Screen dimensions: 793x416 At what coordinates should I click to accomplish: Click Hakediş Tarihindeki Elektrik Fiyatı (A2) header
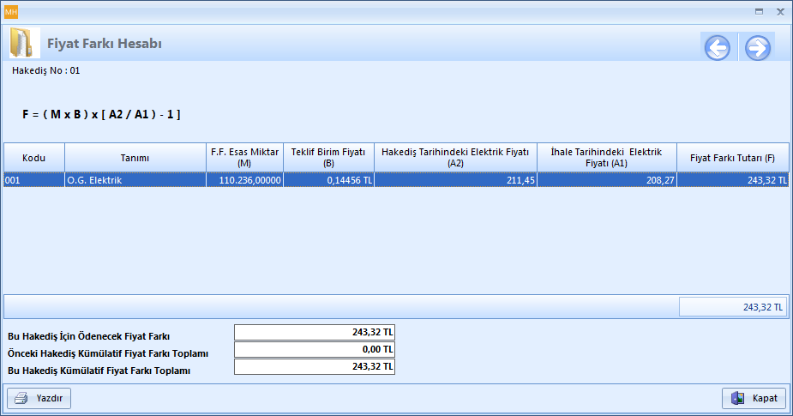(x=455, y=158)
